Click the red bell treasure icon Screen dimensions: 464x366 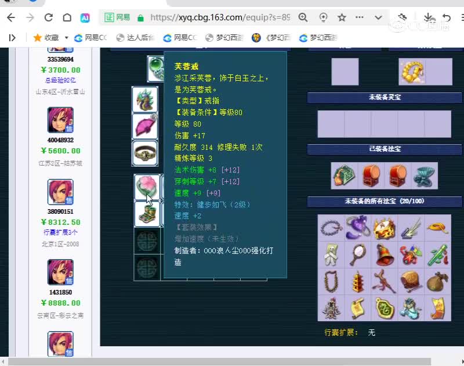pyautogui.click(x=384, y=254)
